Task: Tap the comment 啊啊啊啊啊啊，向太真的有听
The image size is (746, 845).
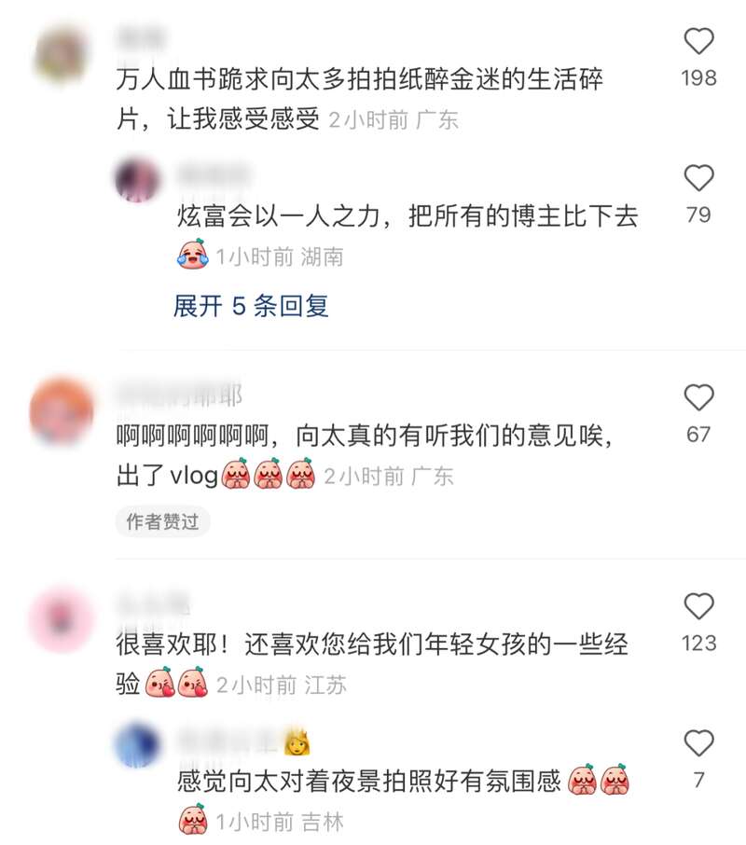Action: (x=365, y=456)
